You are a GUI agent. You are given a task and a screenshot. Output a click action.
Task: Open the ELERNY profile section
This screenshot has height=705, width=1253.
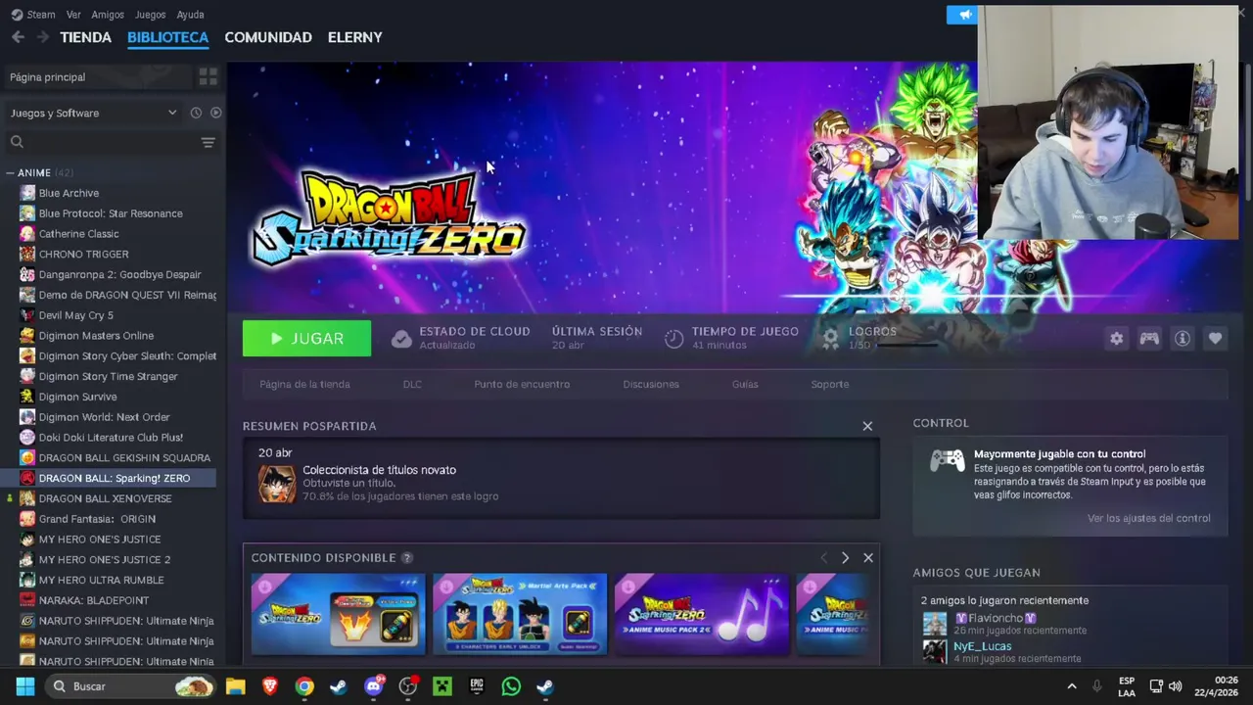354,37
